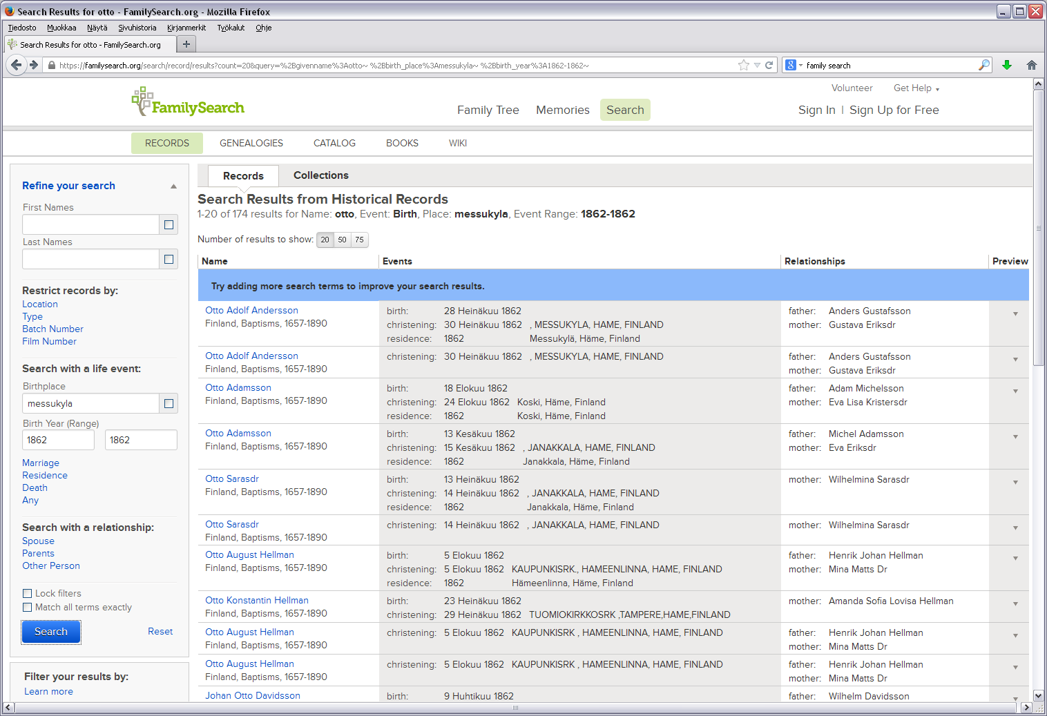The width and height of the screenshot is (1047, 716).
Task: Click the main Search navigation button
Action: (x=625, y=110)
